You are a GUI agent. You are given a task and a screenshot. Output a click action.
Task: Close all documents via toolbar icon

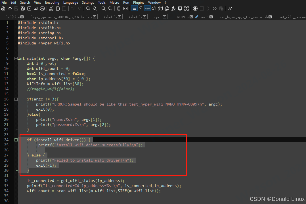36,8
